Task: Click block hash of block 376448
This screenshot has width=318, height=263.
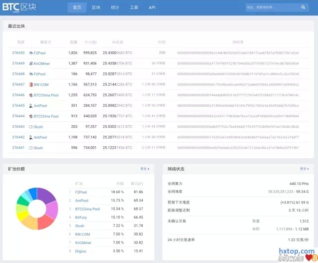Action: [238, 74]
